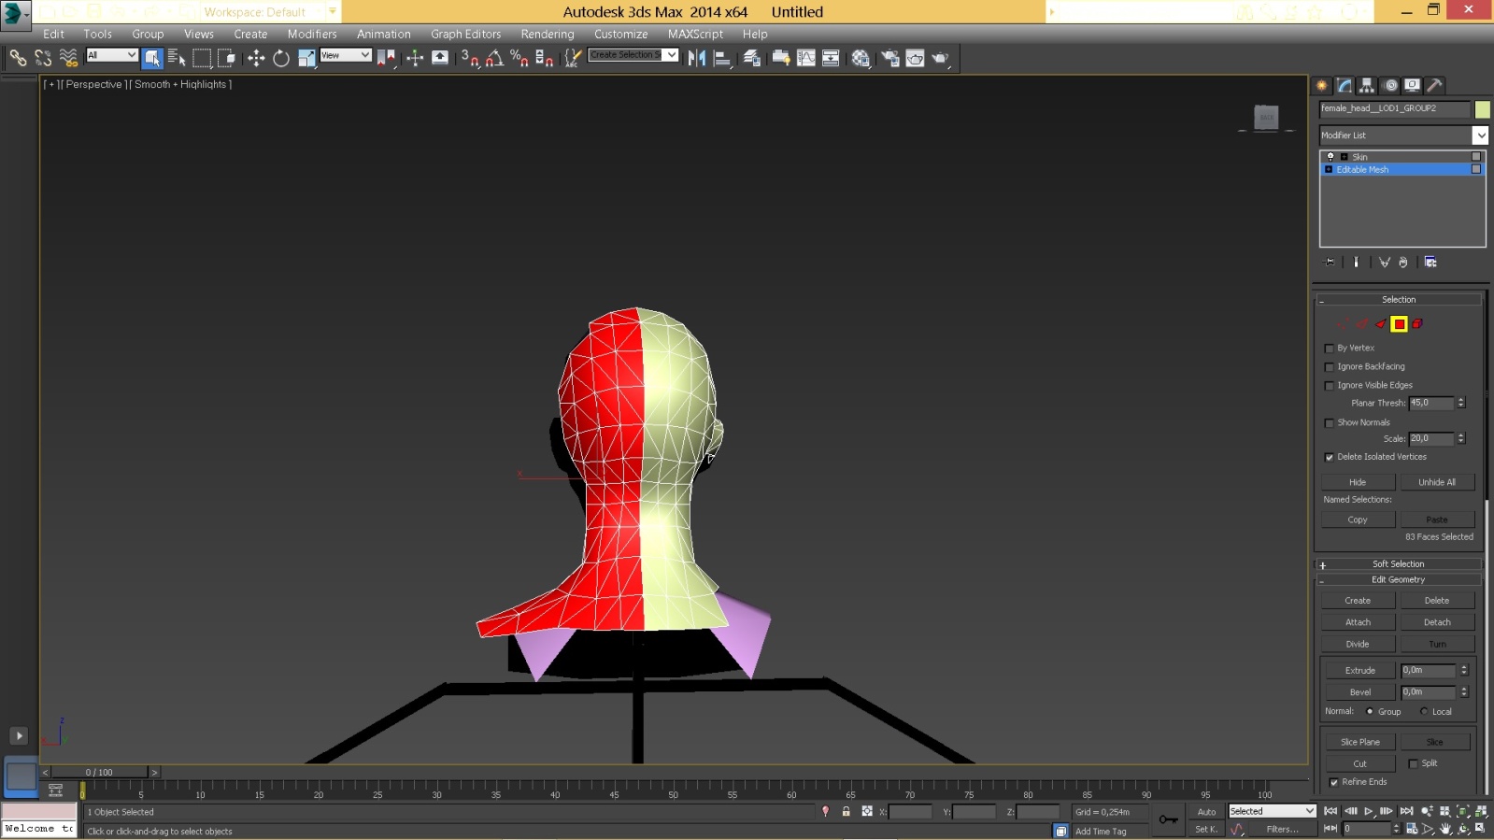Open the Utilities hammer tab
Image resolution: width=1494 pixels, height=840 pixels.
(x=1435, y=85)
